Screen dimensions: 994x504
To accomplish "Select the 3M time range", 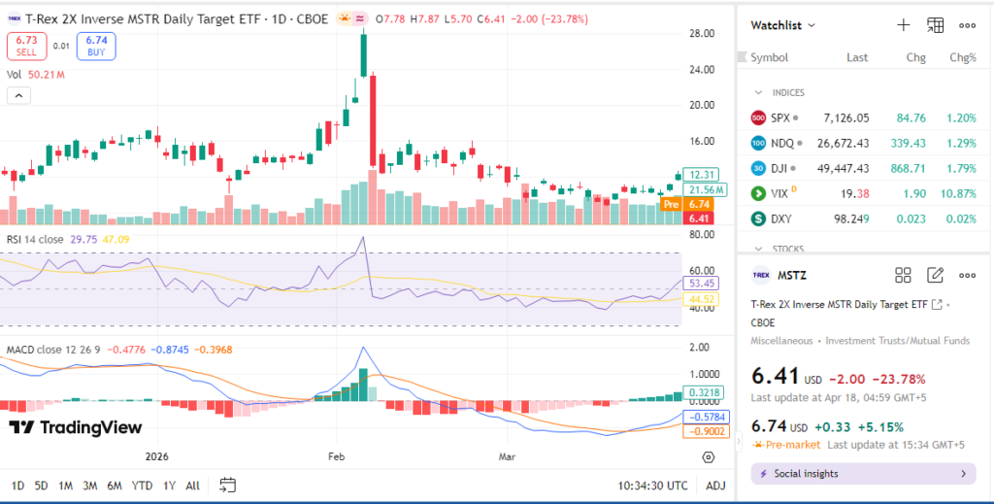I will tap(89, 485).
